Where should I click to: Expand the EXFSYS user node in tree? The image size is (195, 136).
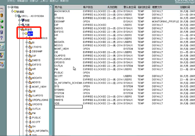click(x=26, y=64)
